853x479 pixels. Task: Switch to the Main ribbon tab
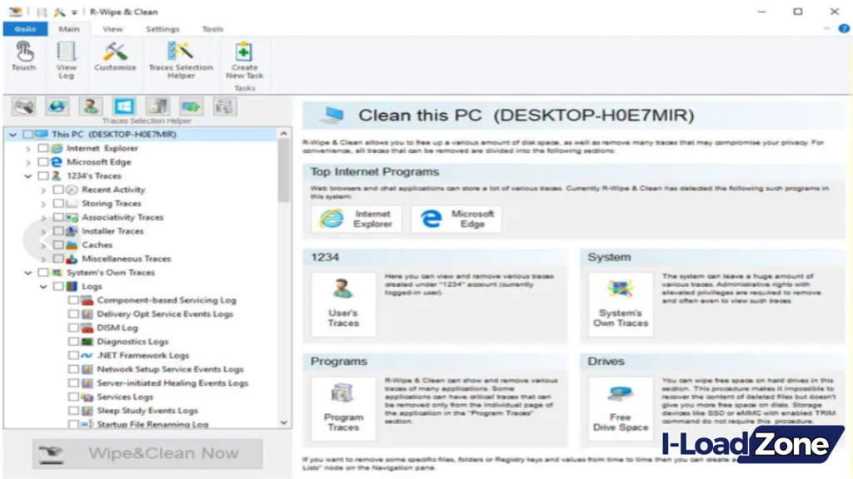click(x=69, y=29)
